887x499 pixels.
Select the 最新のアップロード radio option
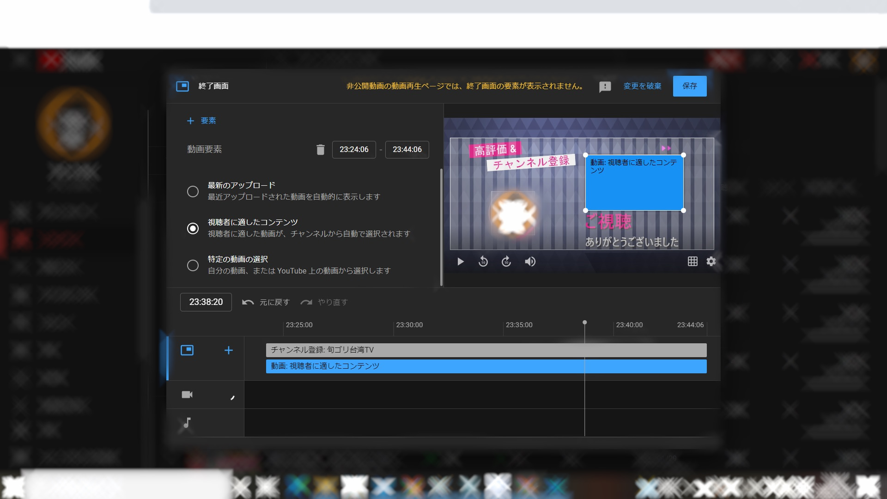193,191
